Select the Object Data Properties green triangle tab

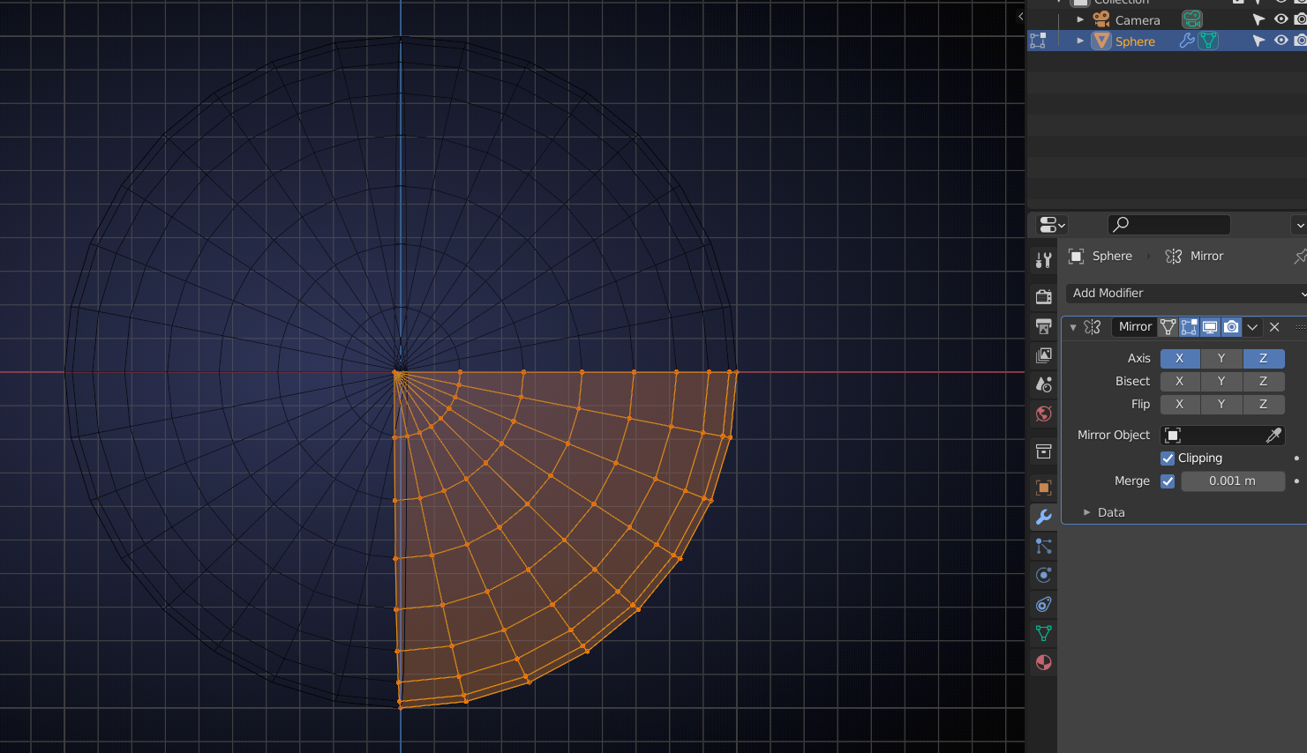pyautogui.click(x=1043, y=633)
